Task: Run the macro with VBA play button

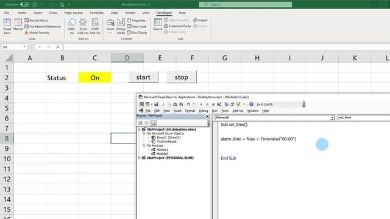Action: pyautogui.click(x=201, y=104)
